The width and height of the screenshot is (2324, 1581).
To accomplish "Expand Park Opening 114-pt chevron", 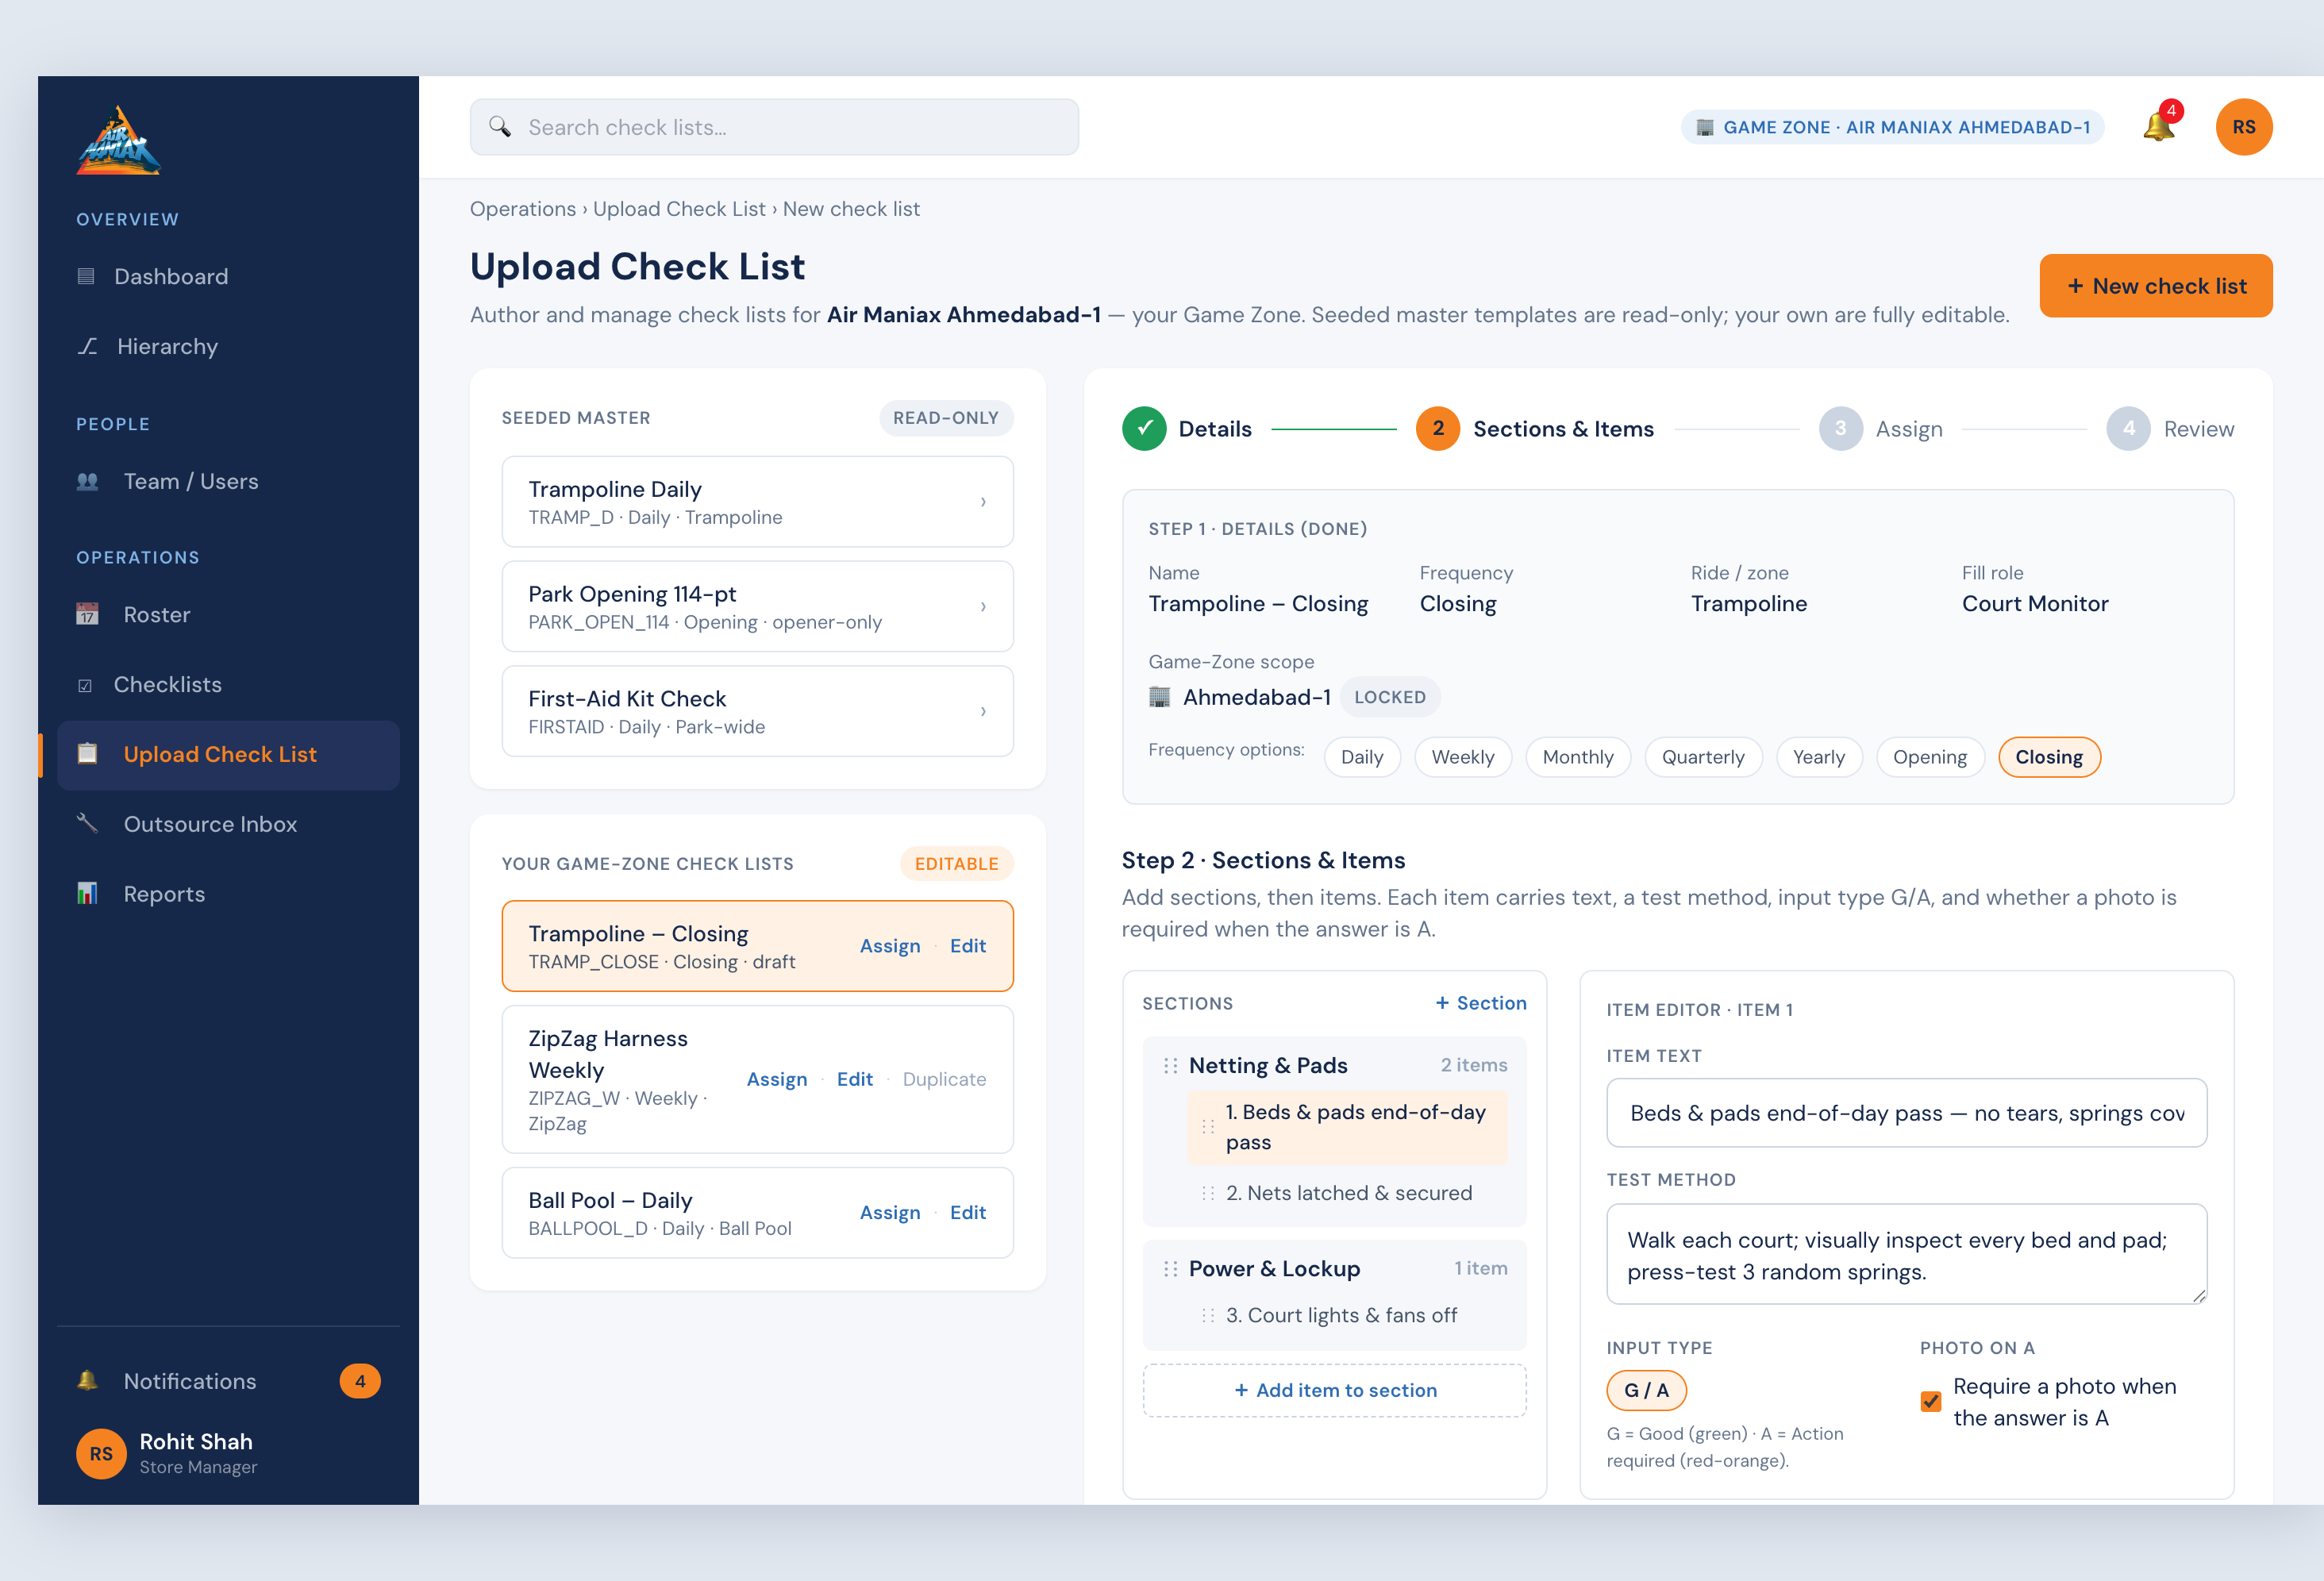I will point(983,607).
